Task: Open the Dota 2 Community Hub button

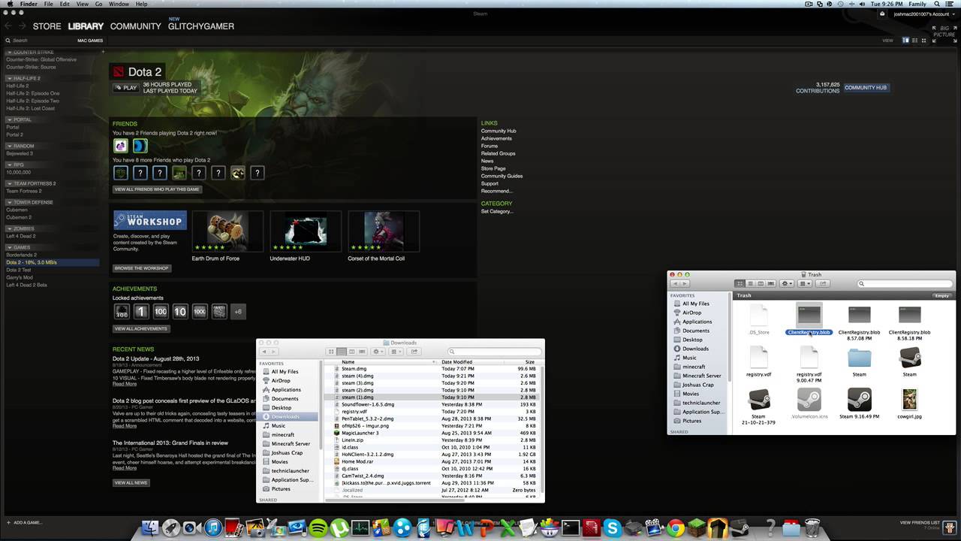Action: pos(866,88)
